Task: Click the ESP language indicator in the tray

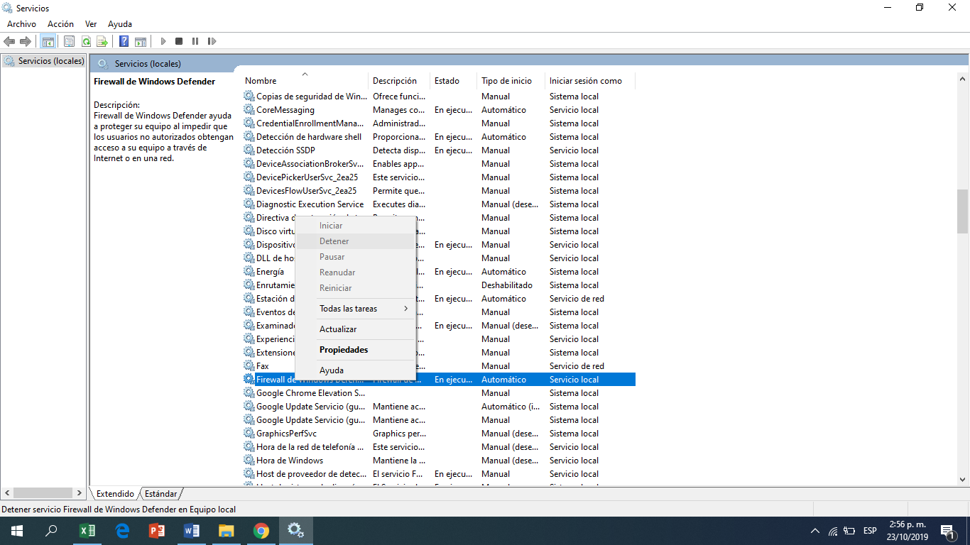Action: pyautogui.click(x=869, y=531)
